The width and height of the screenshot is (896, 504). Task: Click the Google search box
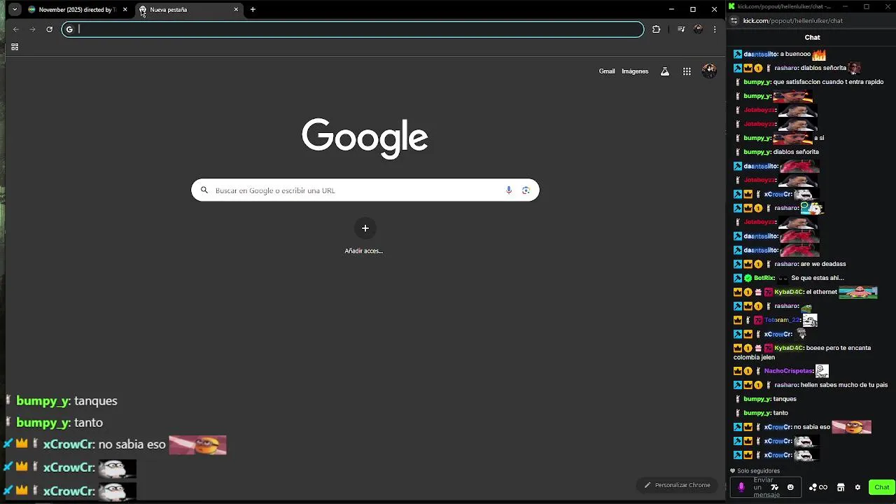pyautogui.click(x=365, y=190)
